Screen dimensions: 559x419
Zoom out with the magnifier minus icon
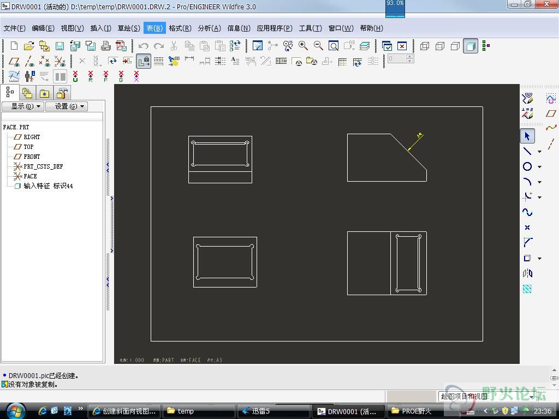pos(318,46)
